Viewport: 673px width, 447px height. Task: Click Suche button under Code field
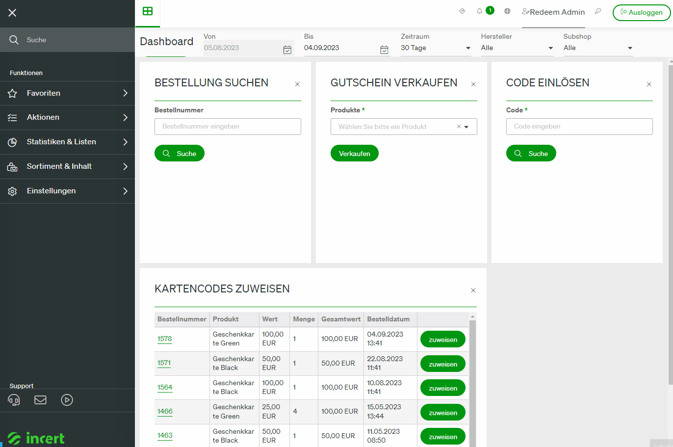pyautogui.click(x=531, y=153)
